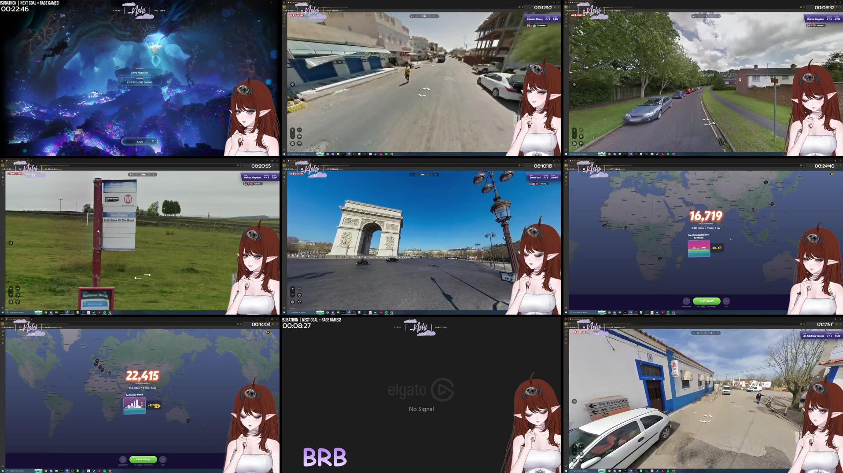Click the flag icon in bus stop panel
Viewport: 843px width, 473px height.
(18, 302)
